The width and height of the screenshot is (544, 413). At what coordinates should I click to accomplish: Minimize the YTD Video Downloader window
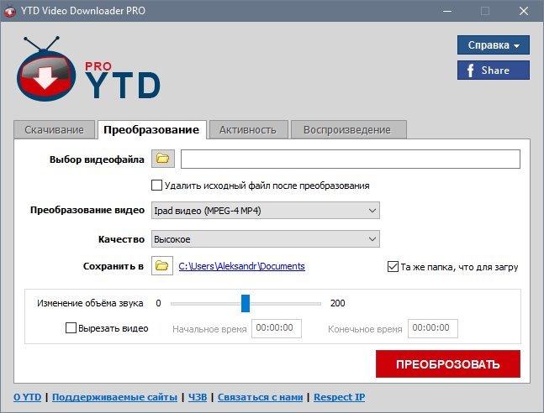pos(447,11)
